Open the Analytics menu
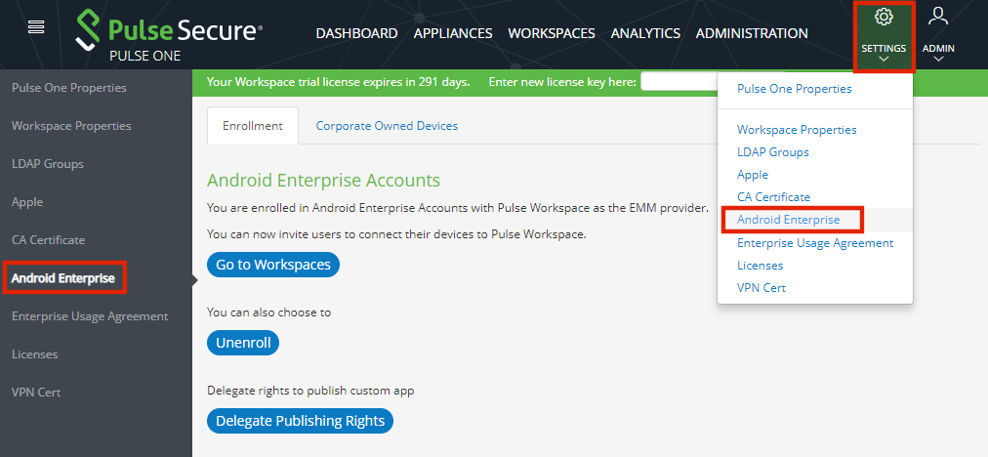Viewport: 988px width, 457px height. [645, 33]
